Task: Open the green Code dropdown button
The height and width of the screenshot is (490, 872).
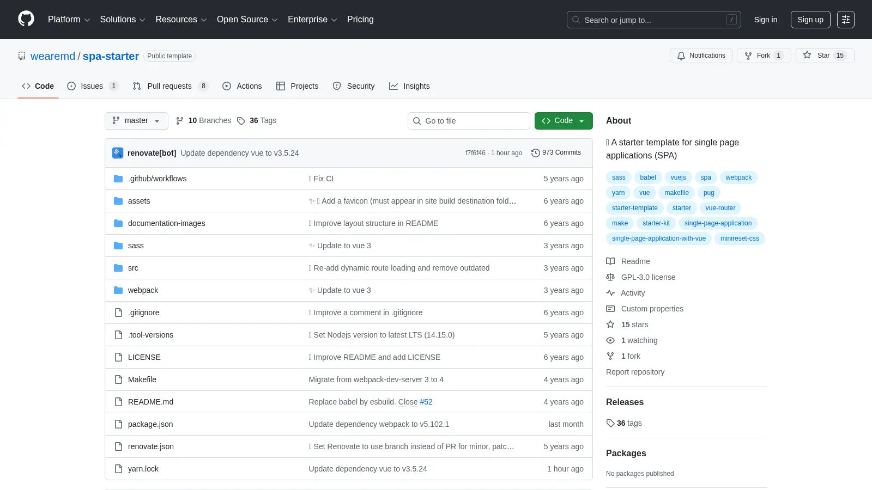Action: (564, 121)
